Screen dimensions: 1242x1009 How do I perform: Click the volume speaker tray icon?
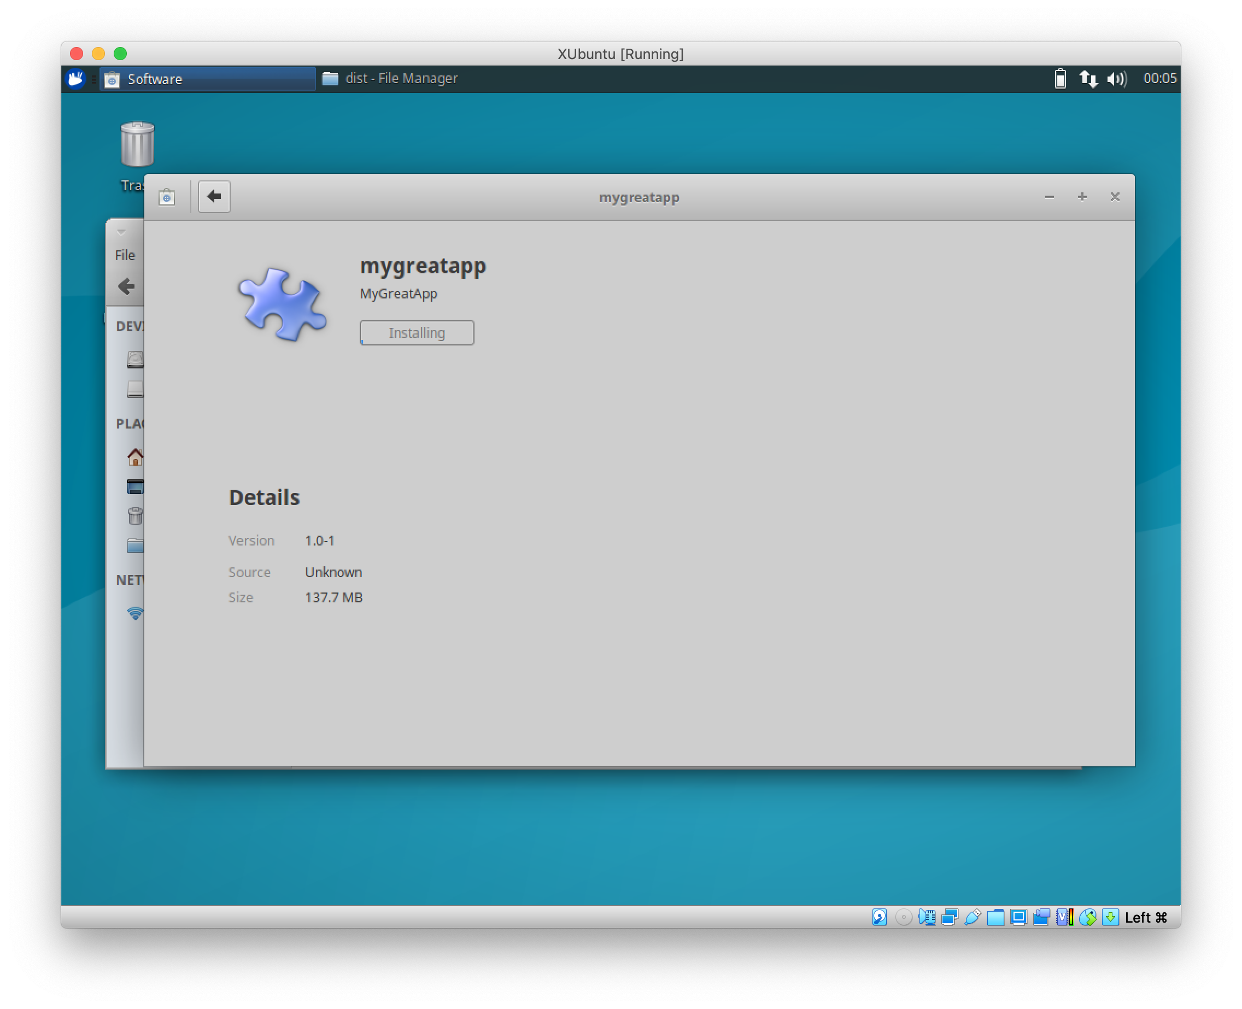pyautogui.click(x=1116, y=79)
